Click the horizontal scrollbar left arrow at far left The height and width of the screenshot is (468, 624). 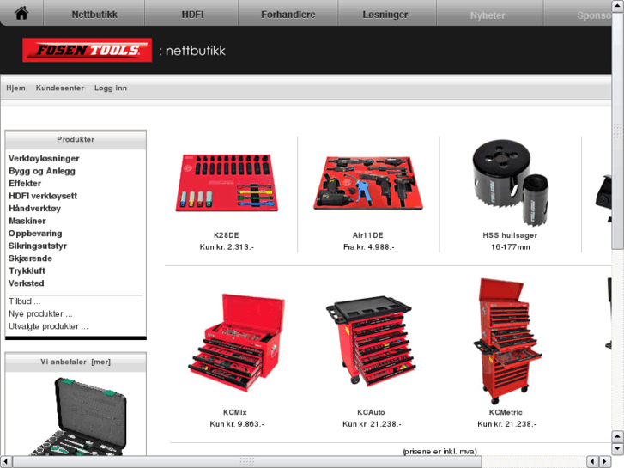point(6,462)
